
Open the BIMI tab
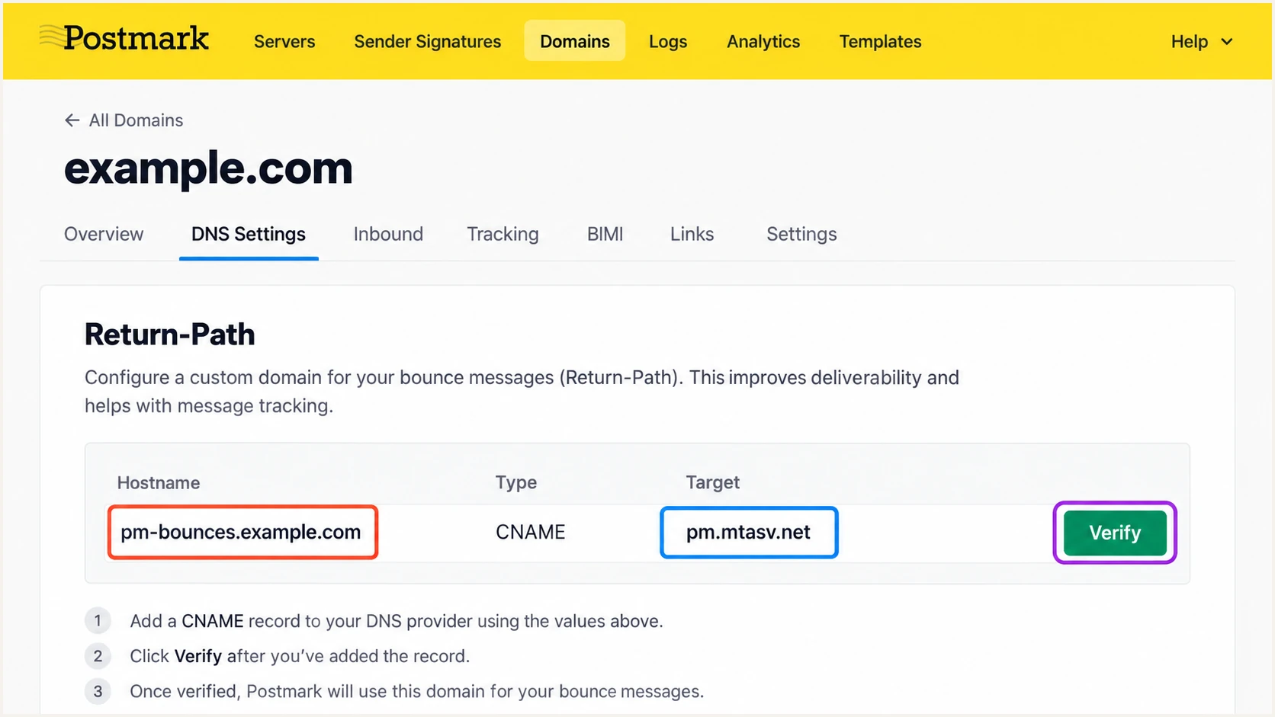tap(605, 234)
